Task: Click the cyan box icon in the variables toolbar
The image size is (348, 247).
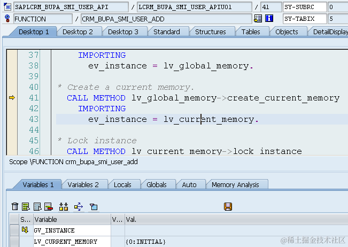Action: (x=94, y=207)
